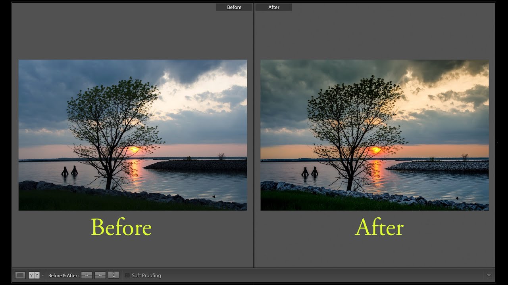508x285 pixels.
Task: Switch to Loupe single view icon
Action: coord(20,275)
